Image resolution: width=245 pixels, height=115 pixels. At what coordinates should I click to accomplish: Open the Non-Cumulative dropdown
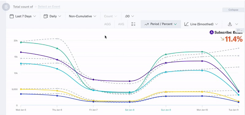point(82,16)
